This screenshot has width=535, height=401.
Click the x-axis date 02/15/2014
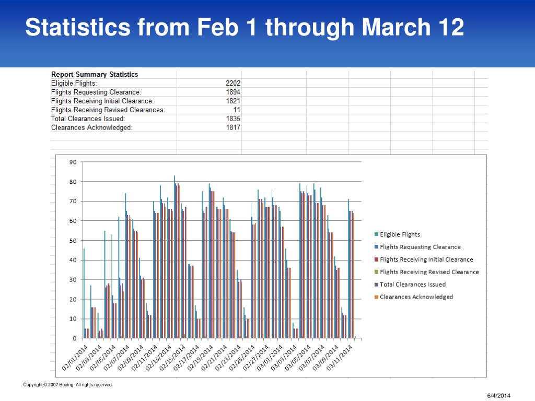(x=172, y=358)
